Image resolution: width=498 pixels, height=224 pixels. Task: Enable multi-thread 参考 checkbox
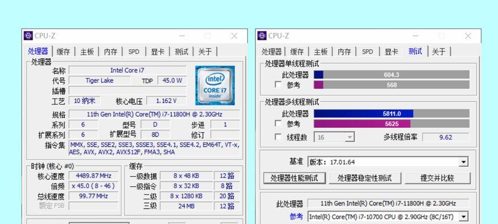click(x=278, y=123)
